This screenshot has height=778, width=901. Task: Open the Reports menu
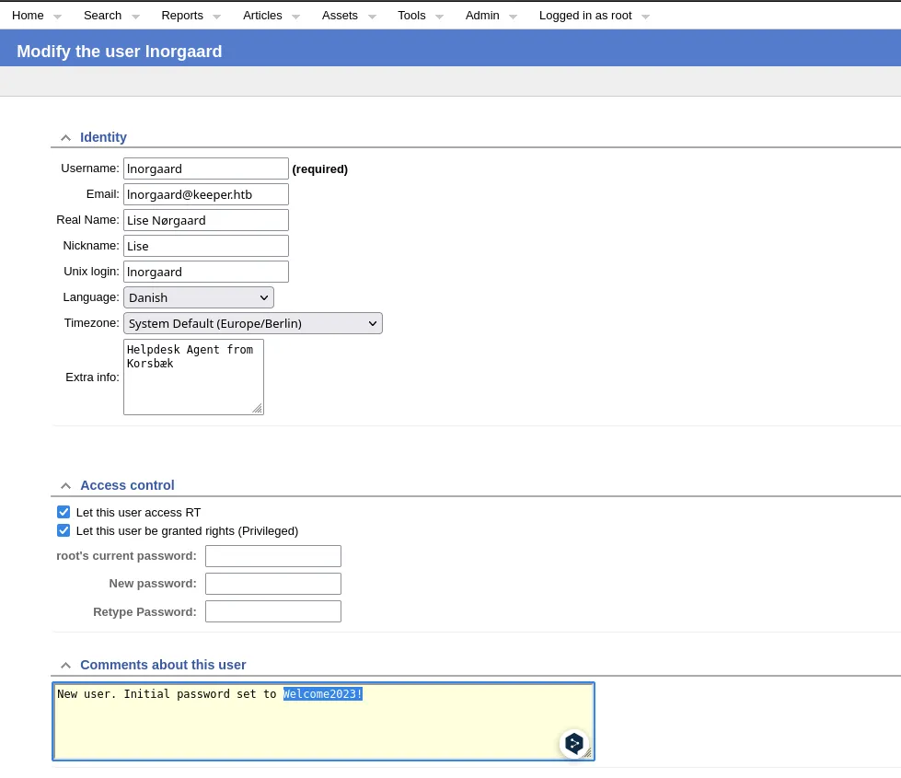(x=182, y=16)
